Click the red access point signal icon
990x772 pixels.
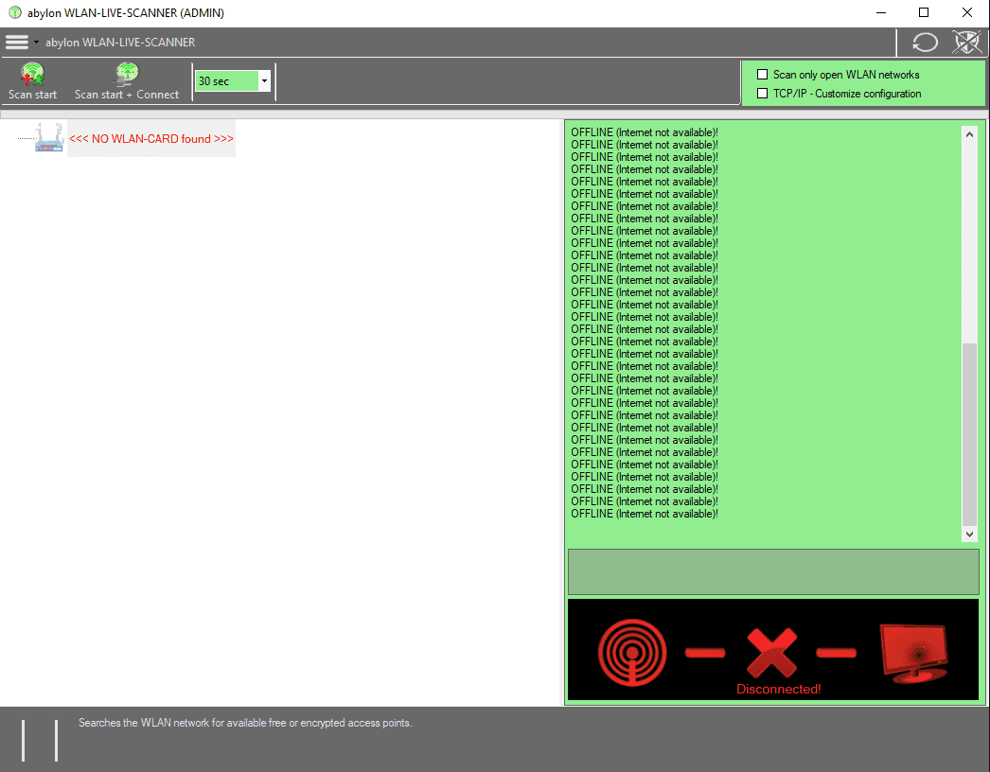(x=632, y=652)
